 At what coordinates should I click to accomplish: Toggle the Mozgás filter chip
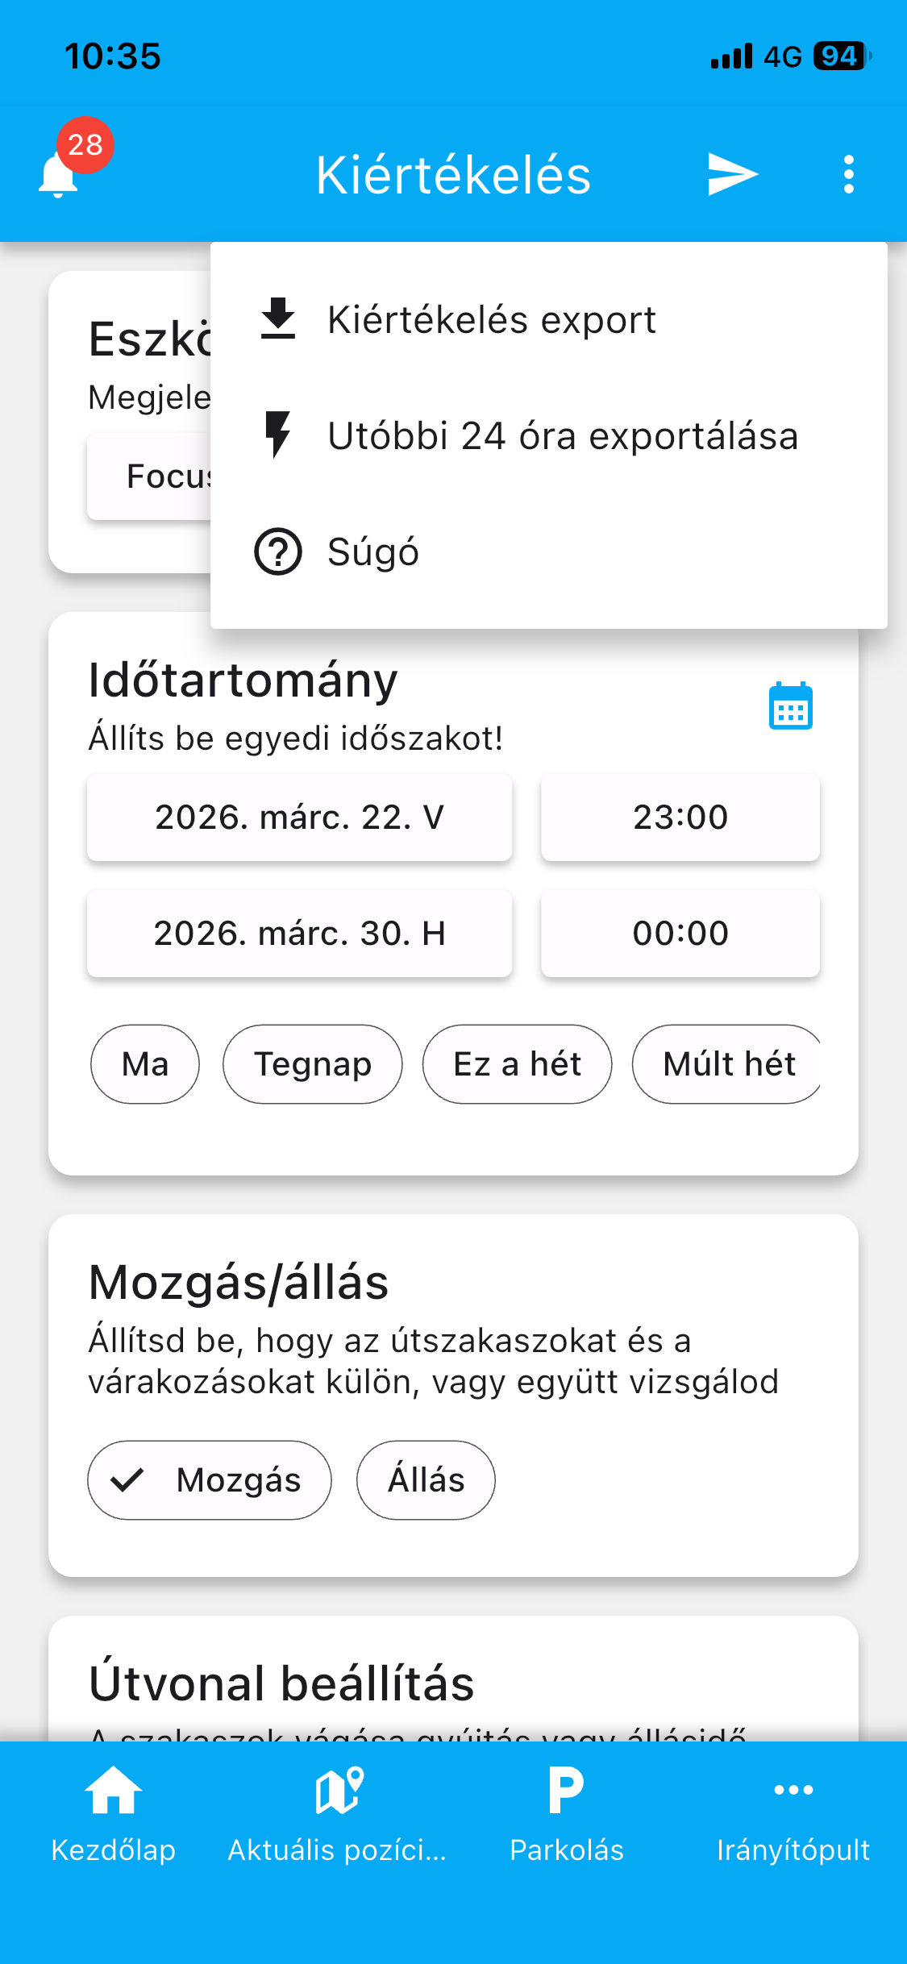tap(210, 1480)
